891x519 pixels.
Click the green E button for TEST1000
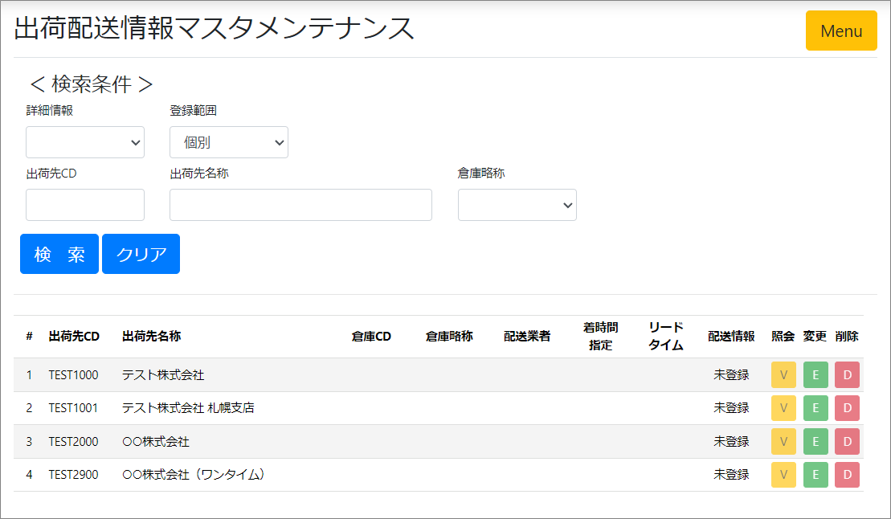[815, 375]
